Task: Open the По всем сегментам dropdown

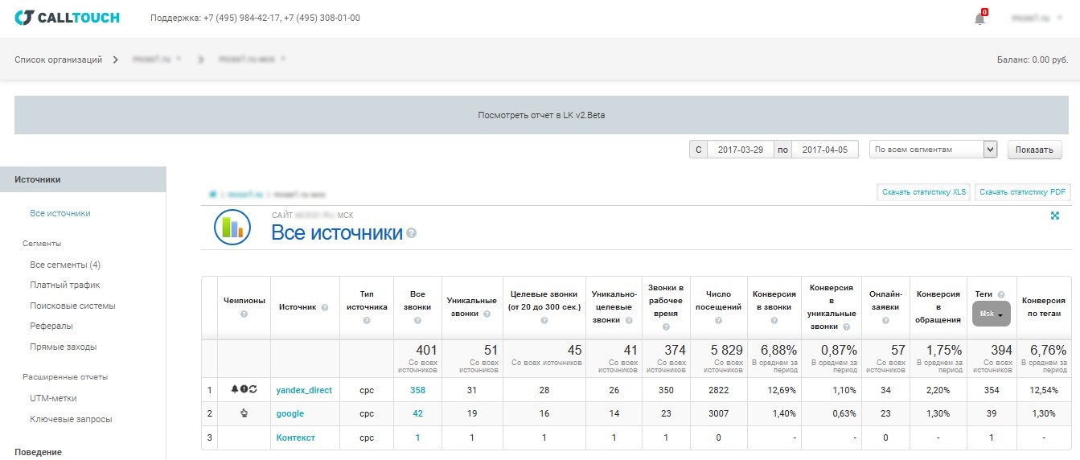Action: [933, 150]
